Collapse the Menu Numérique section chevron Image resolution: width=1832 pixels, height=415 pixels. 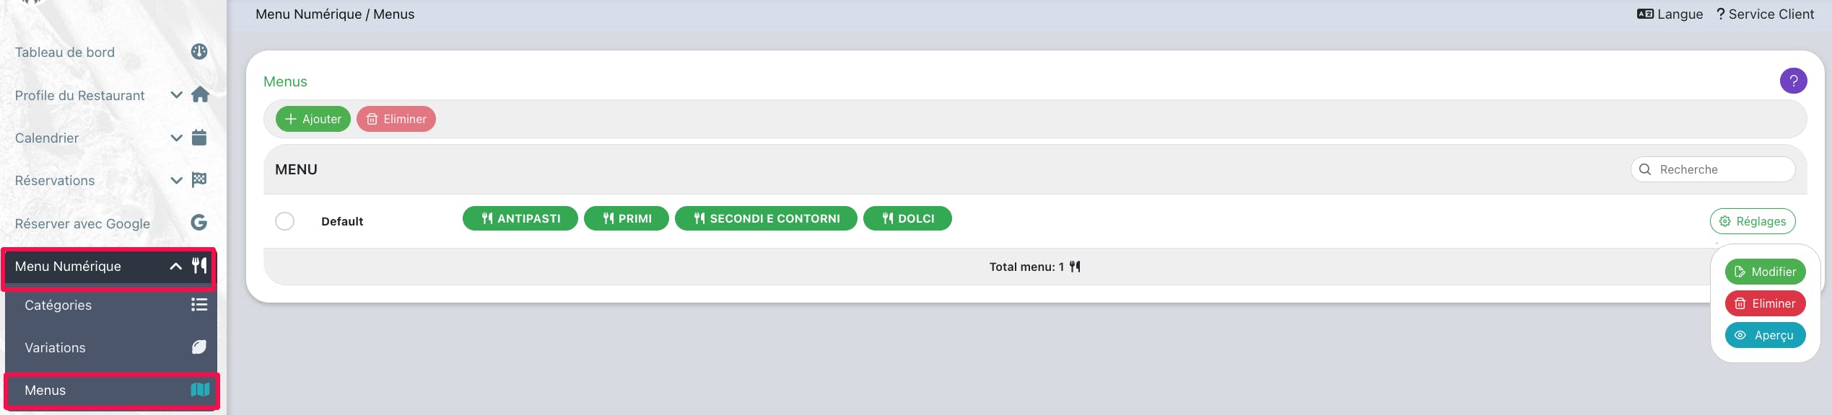175,267
